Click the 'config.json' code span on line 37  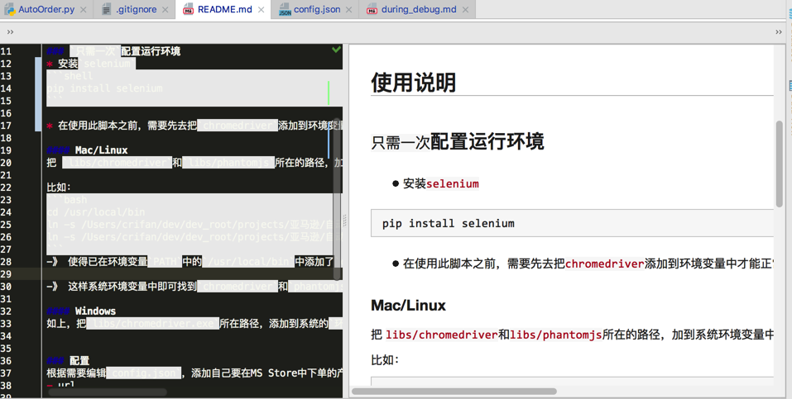click(x=143, y=373)
